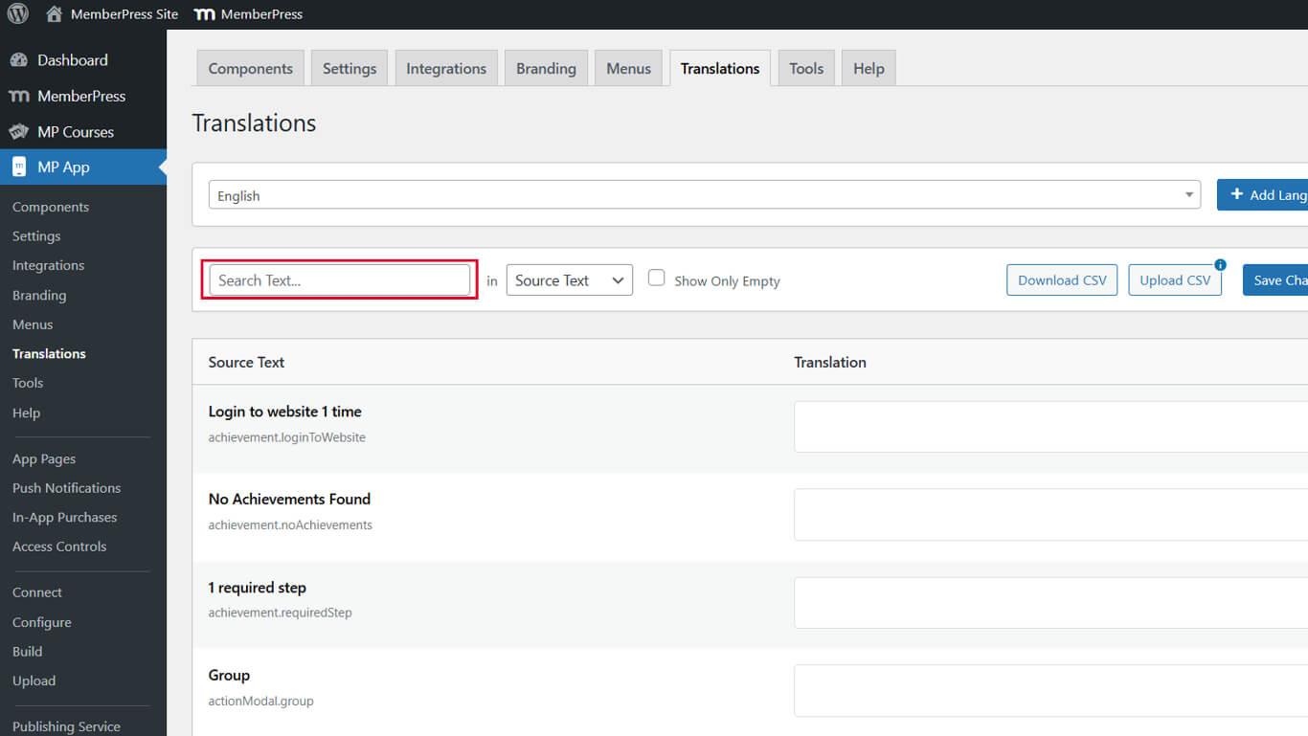Viewport: 1308px width, 736px height.
Task: Click the home icon next to MemberPress Site
Action: [x=54, y=13]
